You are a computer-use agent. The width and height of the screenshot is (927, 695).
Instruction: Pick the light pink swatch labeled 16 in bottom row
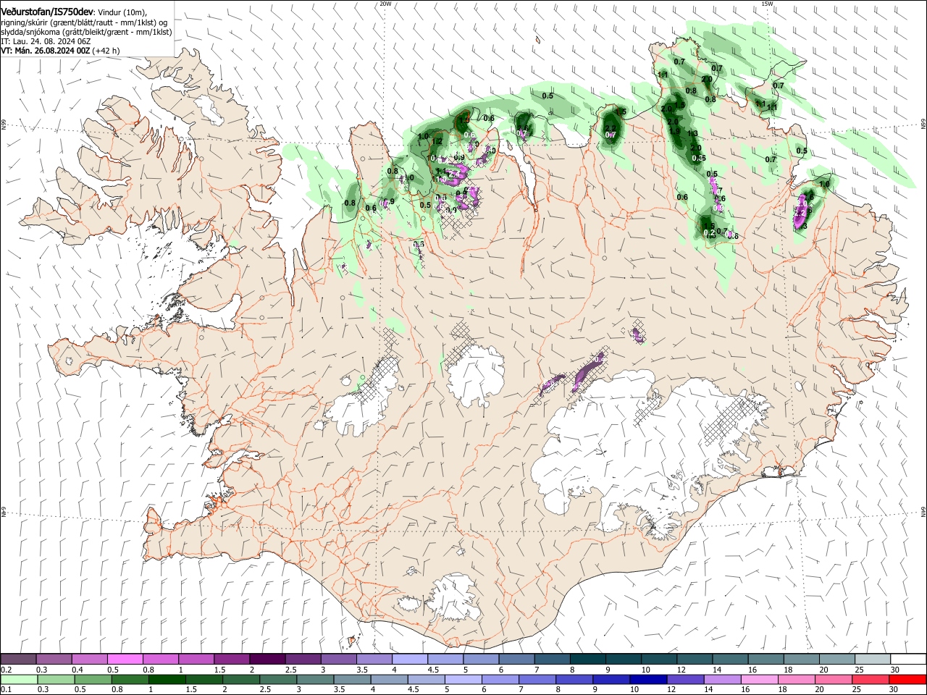click(x=759, y=679)
